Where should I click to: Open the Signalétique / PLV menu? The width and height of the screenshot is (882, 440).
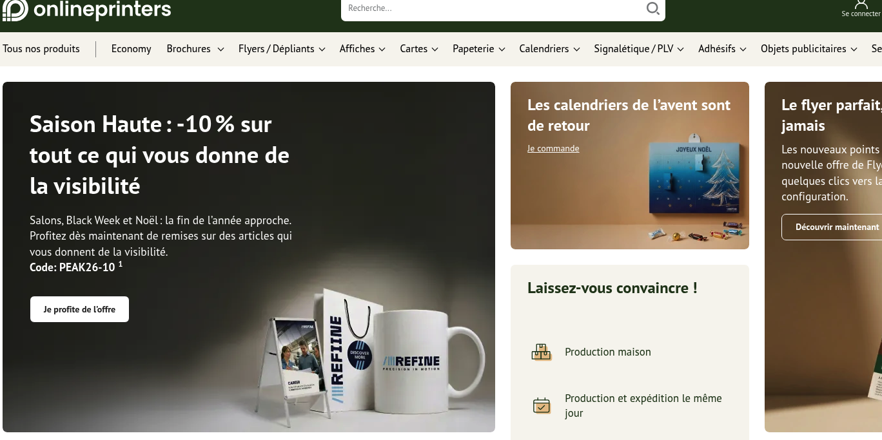coord(639,49)
